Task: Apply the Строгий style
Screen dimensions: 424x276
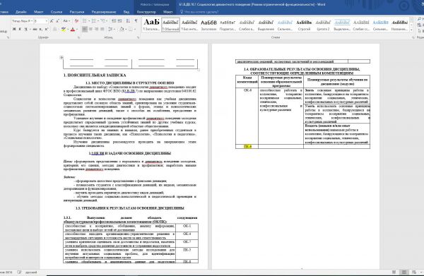Action: (304, 25)
